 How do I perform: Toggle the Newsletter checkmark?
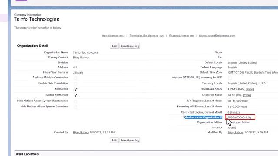pos(76,89)
